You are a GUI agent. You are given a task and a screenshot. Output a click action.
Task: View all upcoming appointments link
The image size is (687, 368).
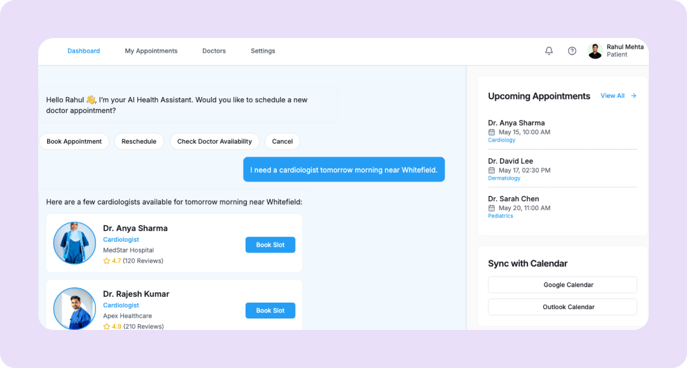pyautogui.click(x=612, y=96)
